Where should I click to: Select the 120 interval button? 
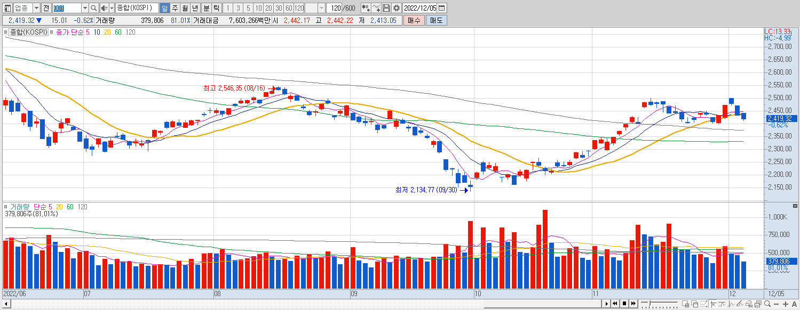point(299,8)
